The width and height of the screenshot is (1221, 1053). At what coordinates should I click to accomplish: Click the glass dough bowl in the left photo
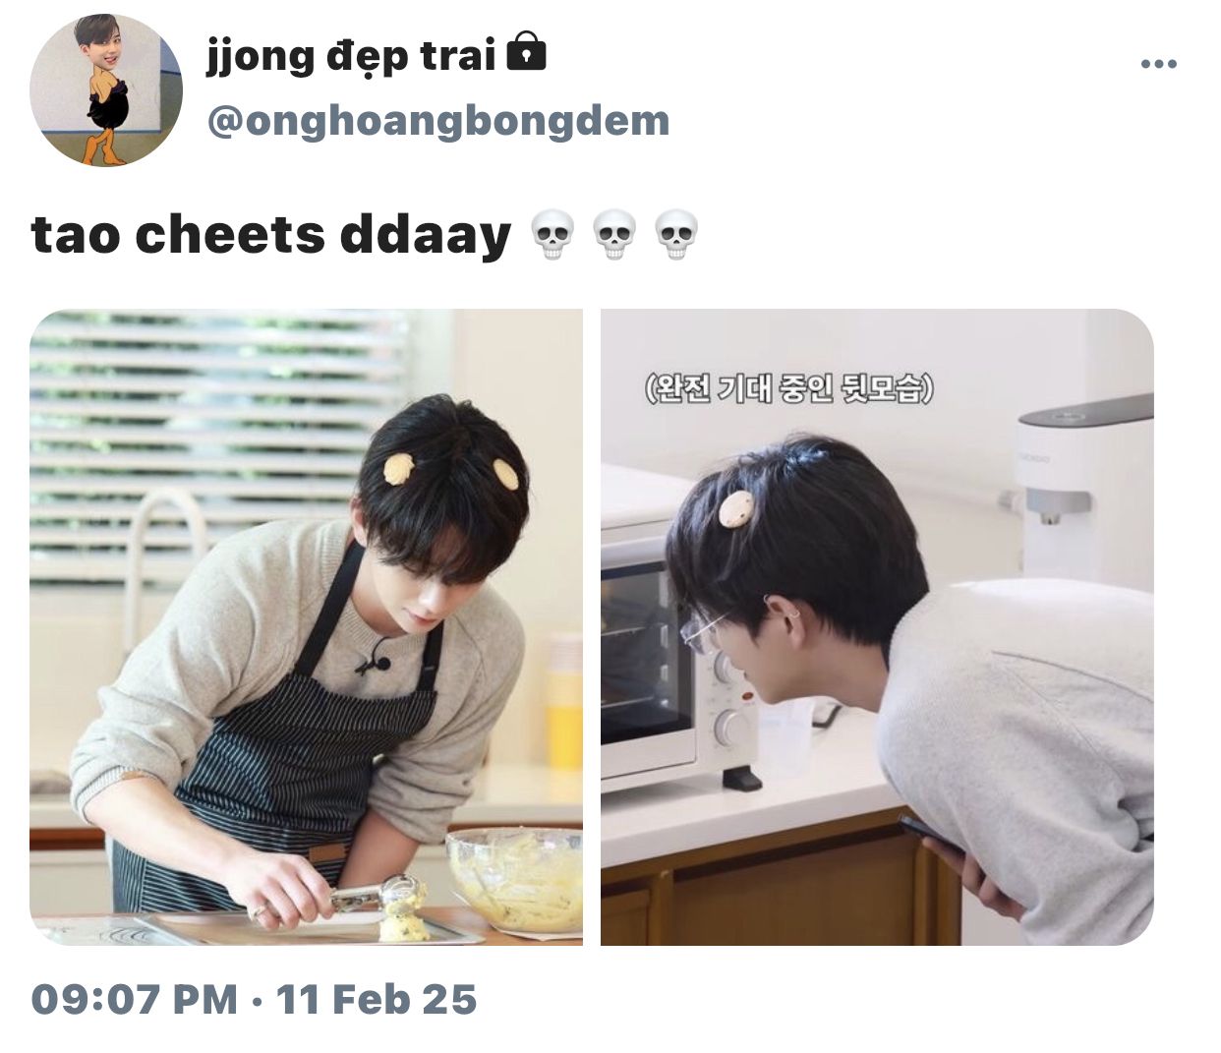click(x=514, y=878)
